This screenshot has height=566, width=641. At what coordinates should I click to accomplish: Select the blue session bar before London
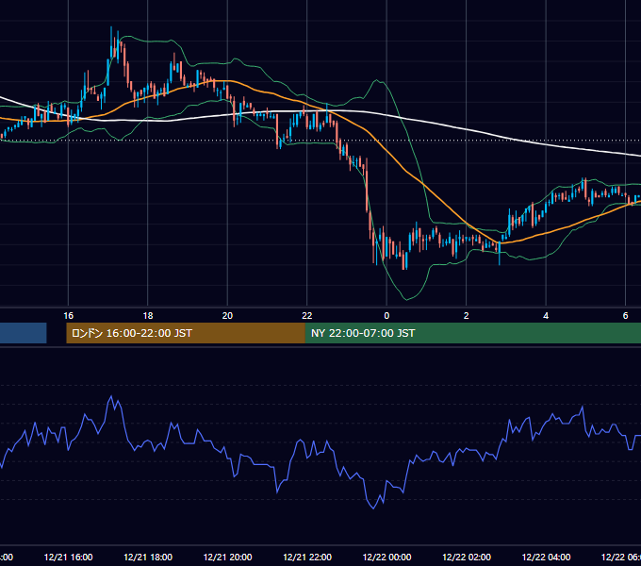pyautogui.click(x=24, y=333)
